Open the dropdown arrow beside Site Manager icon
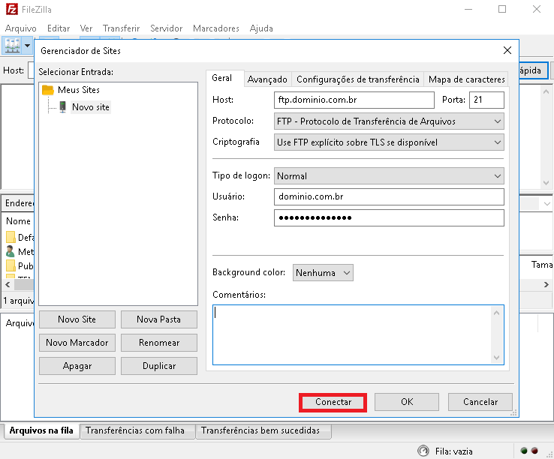 pyautogui.click(x=28, y=45)
